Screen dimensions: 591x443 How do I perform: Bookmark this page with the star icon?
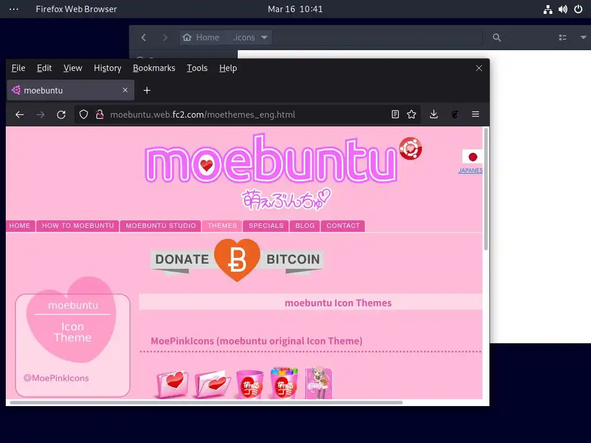tap(412, 114)
